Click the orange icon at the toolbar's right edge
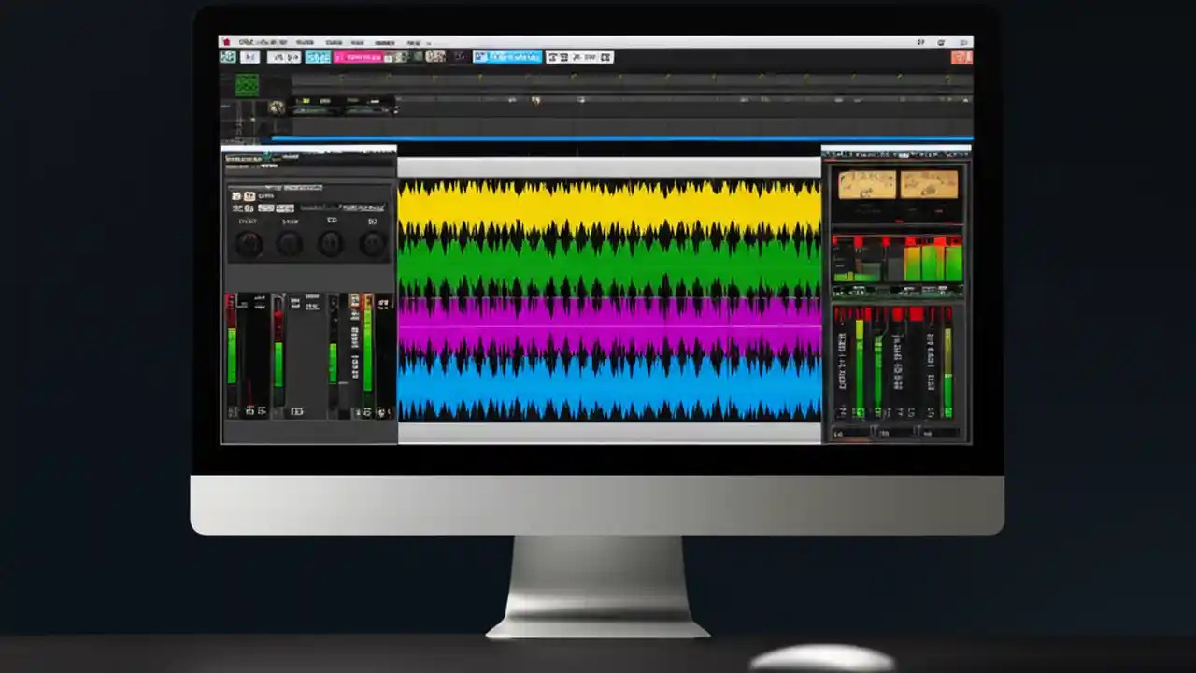This screenshot has width=1196, height=673. tap(962, 57)
